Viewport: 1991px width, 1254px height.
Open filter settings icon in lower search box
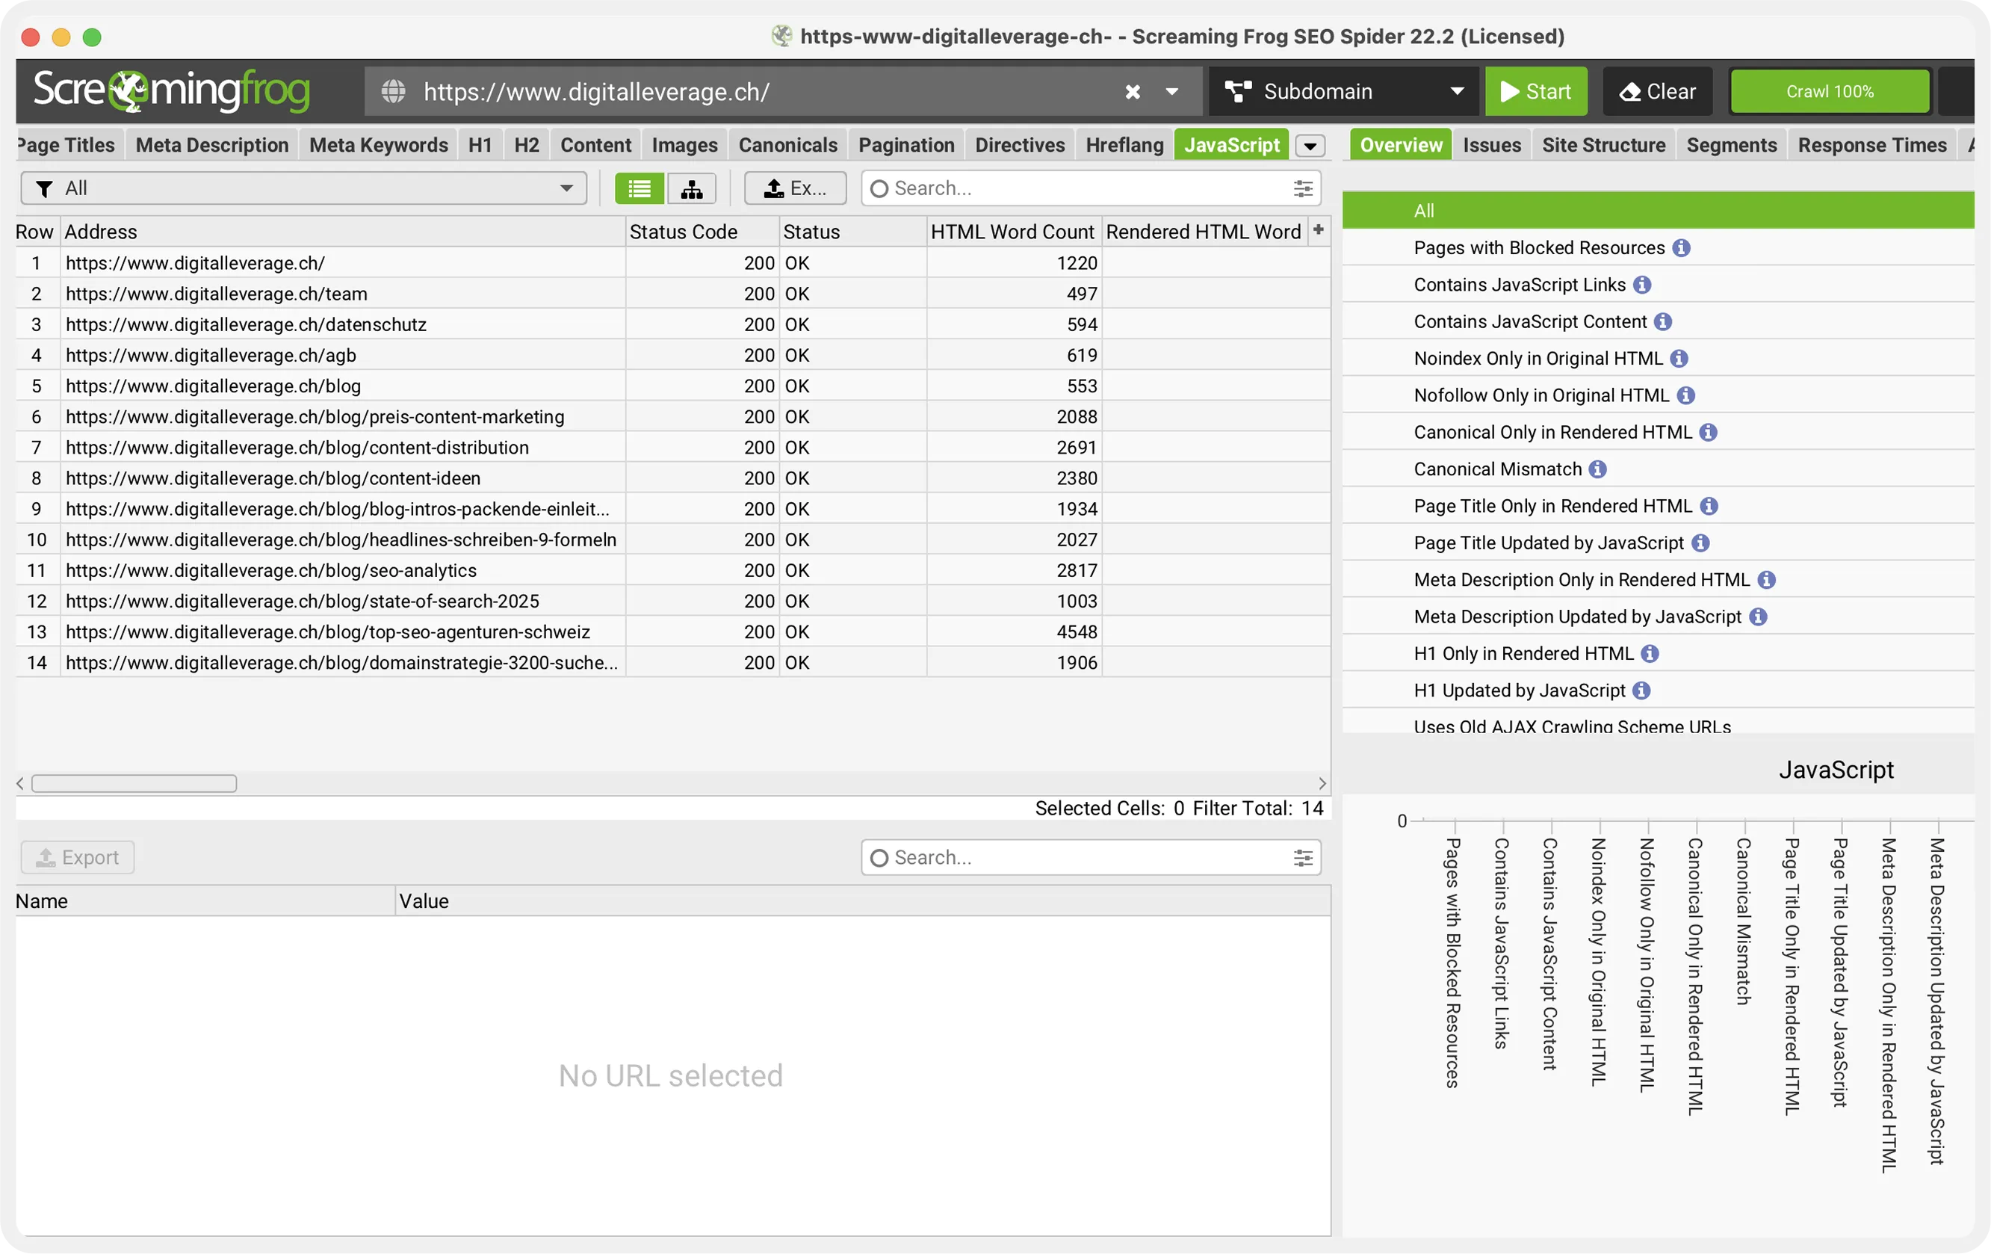point(1302,858)
